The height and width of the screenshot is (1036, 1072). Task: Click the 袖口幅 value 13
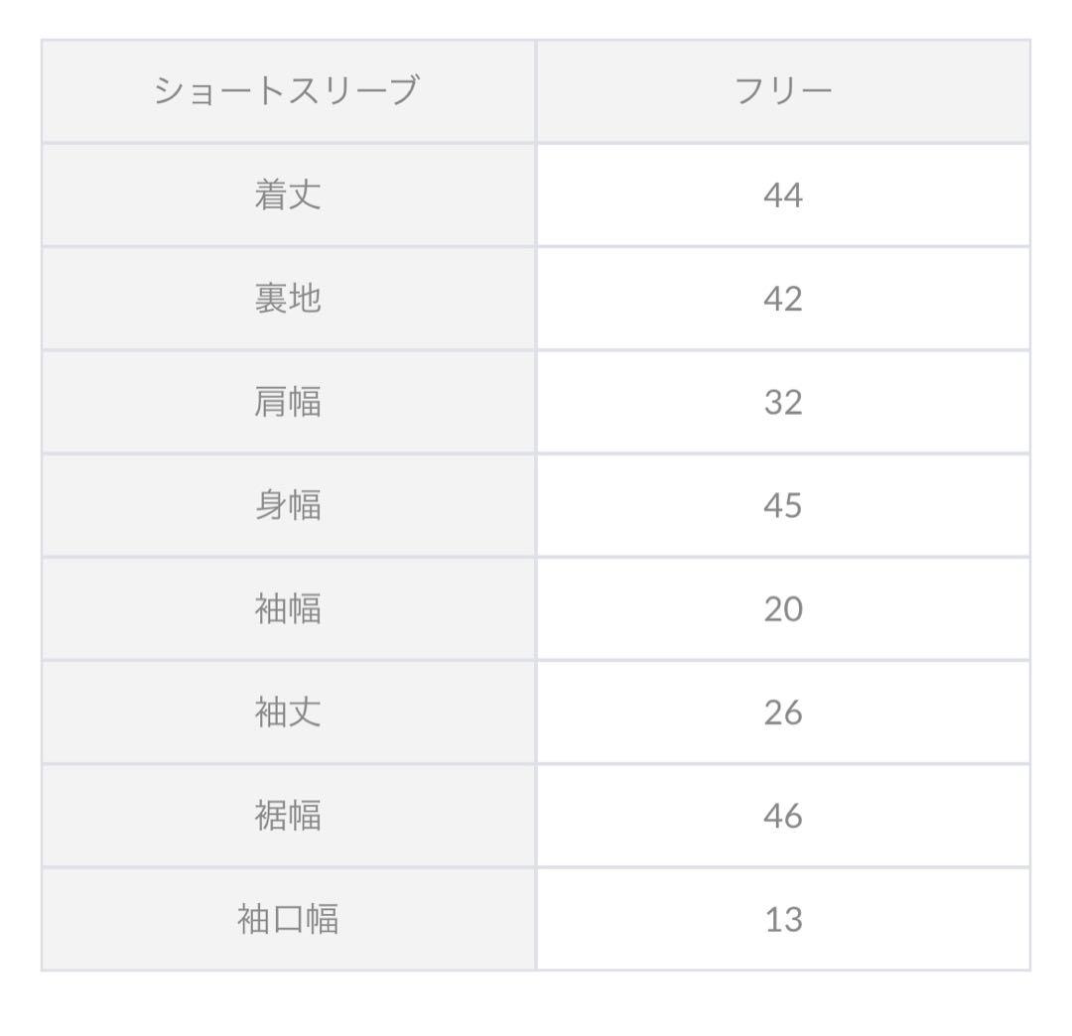pos(783,920)
